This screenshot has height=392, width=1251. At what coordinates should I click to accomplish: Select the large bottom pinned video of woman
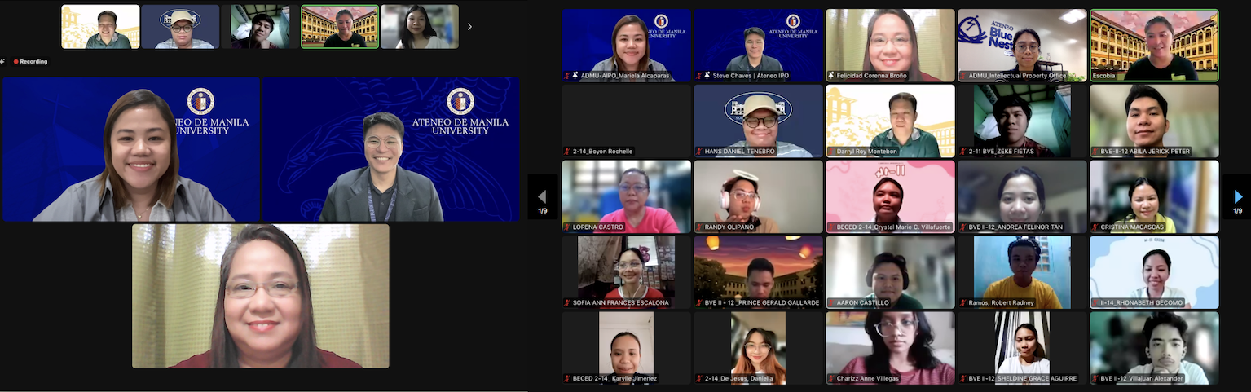pos(261,296)
